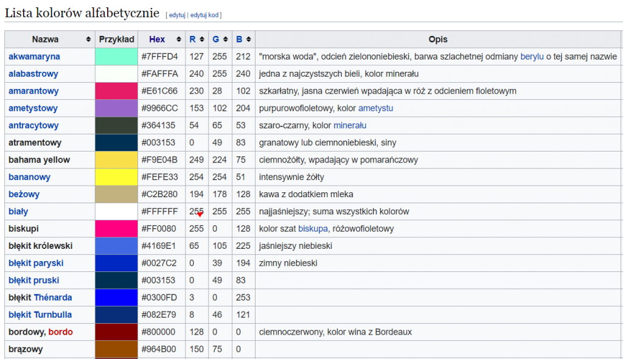The width and height of the screenshot is (623, 359).
Task: Open the red bordo link
Action: coord(60,332)
